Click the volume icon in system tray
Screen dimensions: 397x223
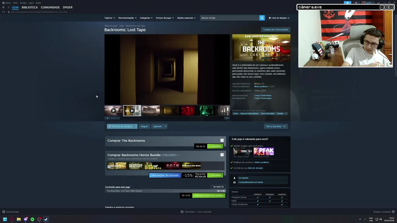tap(381, 219)
